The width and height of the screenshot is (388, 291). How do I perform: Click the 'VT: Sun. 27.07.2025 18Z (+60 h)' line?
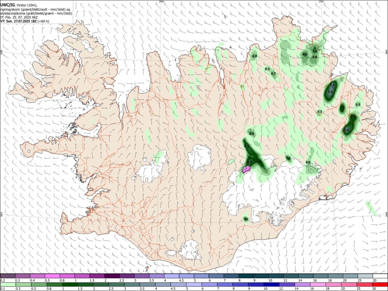[25, 21]
